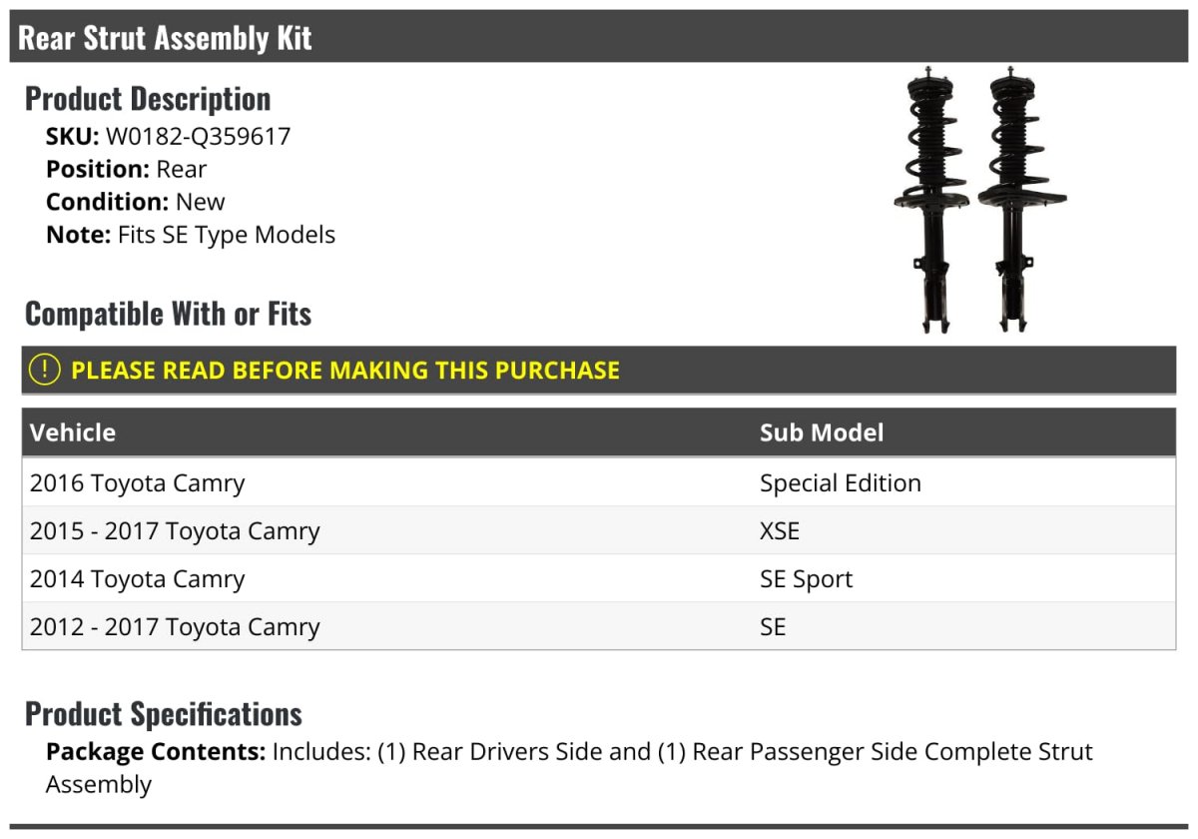Select the Product Description heading
Image resolution: width=1198 pixels, height=839 pixels.
[148, 99]
